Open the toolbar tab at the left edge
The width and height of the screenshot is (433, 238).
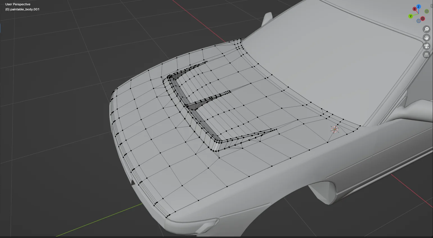coord(1,28)
